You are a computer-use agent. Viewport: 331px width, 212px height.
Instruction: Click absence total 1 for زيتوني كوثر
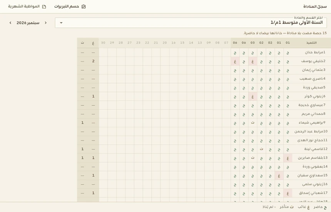click(93, 97)
